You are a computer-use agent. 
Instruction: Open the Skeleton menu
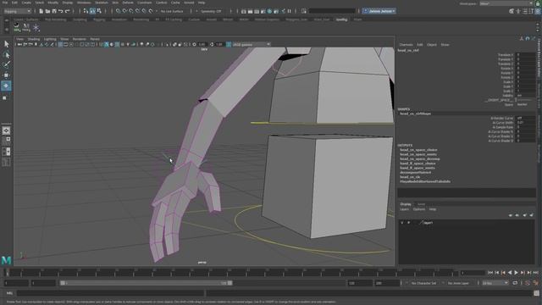(x=102, y=3)
